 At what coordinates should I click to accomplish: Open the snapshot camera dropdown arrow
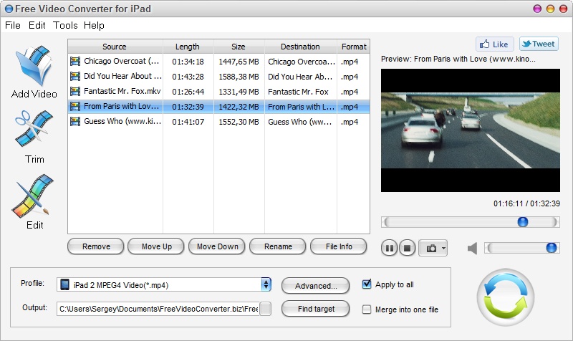443,249
